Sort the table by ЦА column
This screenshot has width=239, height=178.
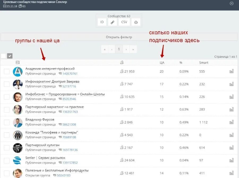[x=162, y=63]
